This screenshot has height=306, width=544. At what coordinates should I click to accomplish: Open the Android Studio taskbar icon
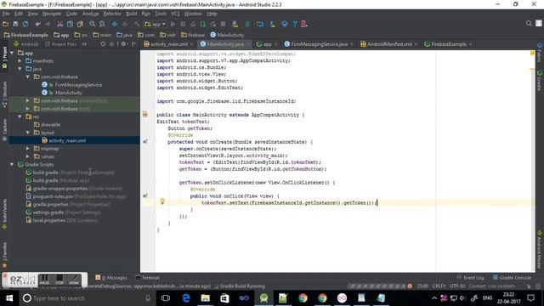[x=264, y=298]
